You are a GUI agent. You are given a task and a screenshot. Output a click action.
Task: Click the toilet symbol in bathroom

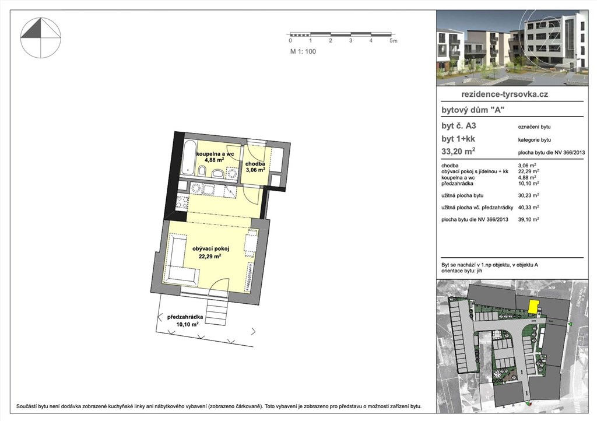[203, 171]
